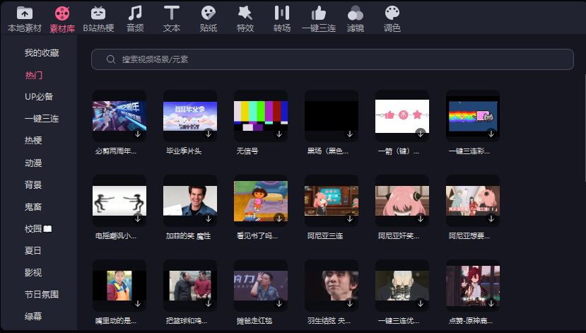Download the 电摇嘲讽小 clip
The image size is (586, 333).
tap(138, 218)
